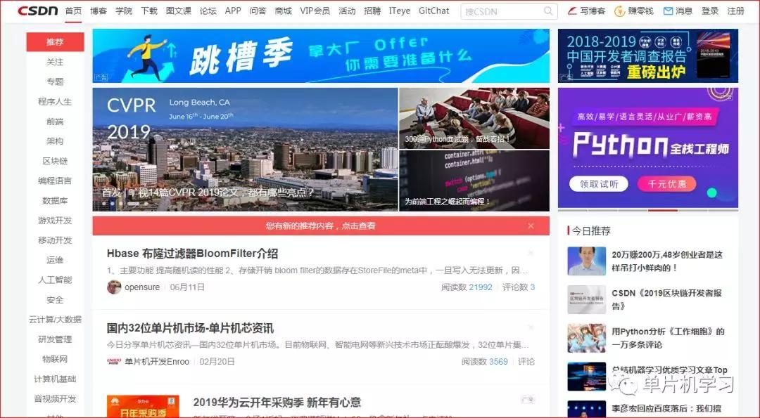This screenshot has width=760, height=418.
Task: Close the red new recommendations banner
Action: tap(531, 226)
